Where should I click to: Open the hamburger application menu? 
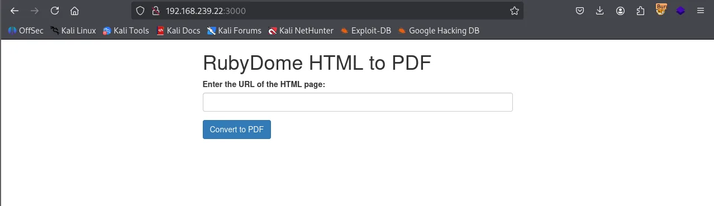pos(701,11)
